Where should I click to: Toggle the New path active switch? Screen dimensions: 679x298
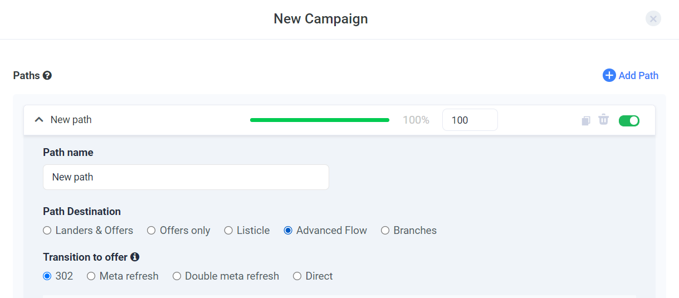tap(629, 120)
